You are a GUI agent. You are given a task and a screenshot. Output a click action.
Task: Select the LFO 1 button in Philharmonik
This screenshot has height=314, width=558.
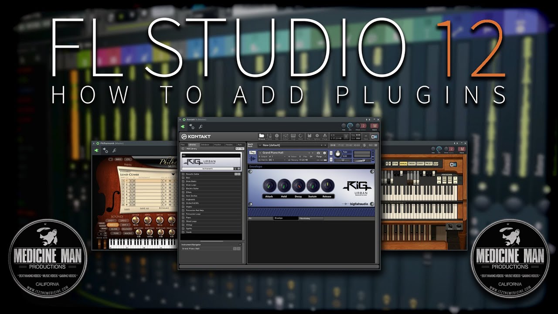(x=111, y=221)
